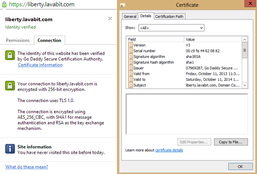Click scroll up arrow in field list
Image resolution: width=257 pixels, height=174 pixels.
pyautogui.click(x=245, y=40)
